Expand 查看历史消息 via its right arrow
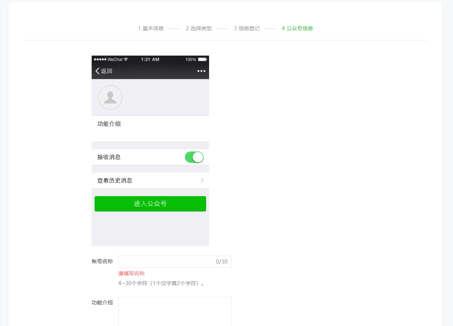 coord(202,181)
